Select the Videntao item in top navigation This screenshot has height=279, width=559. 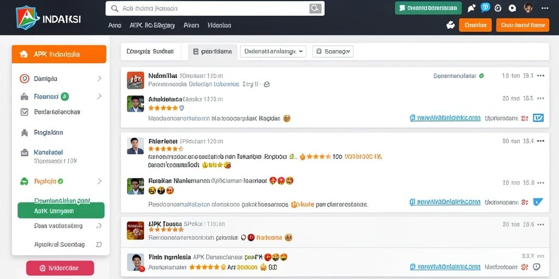coord(219,25)
